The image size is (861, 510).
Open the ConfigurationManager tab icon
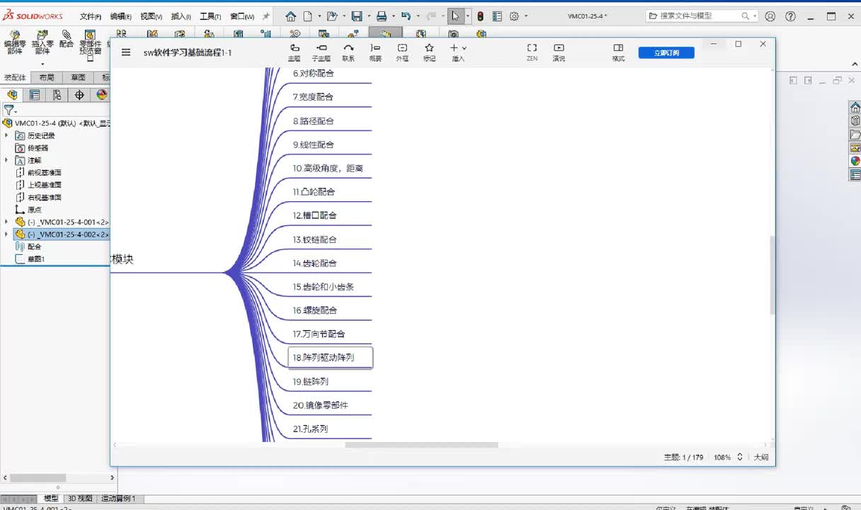[x=57, y=95]
